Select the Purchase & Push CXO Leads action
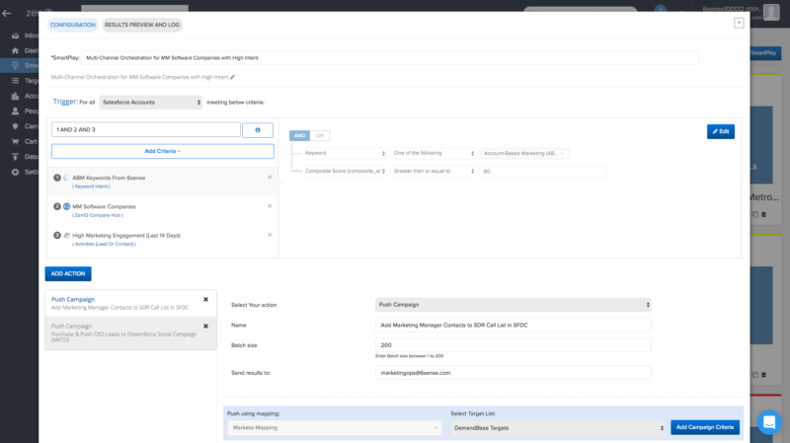Image resolution: width=790 pixels, height=443 pixels. (x=131, y=332)
